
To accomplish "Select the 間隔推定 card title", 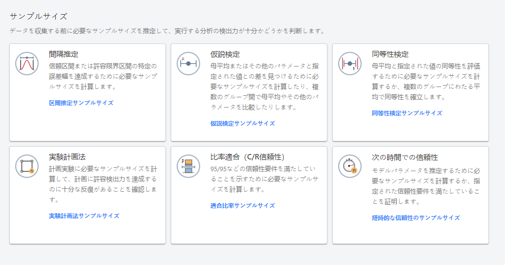I will pyautogui.click(x=64, y=54).
